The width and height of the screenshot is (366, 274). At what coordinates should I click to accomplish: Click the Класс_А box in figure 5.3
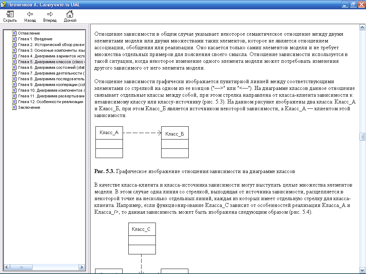tap(109, 142)
